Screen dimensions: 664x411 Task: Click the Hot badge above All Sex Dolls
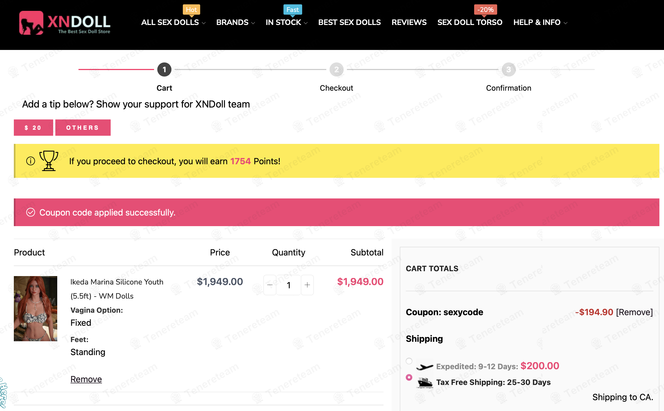tap(191, 10)
